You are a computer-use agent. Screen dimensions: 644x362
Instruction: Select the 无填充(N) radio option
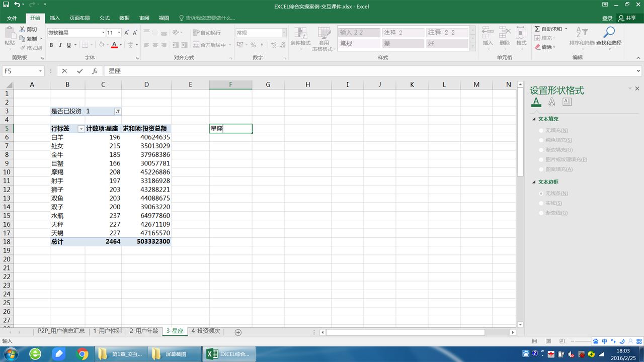click(x=541, y=130)
